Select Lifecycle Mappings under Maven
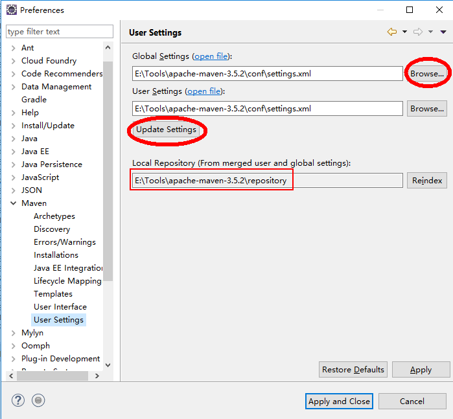The image size is (453, 419). click(x=67, y=281)
